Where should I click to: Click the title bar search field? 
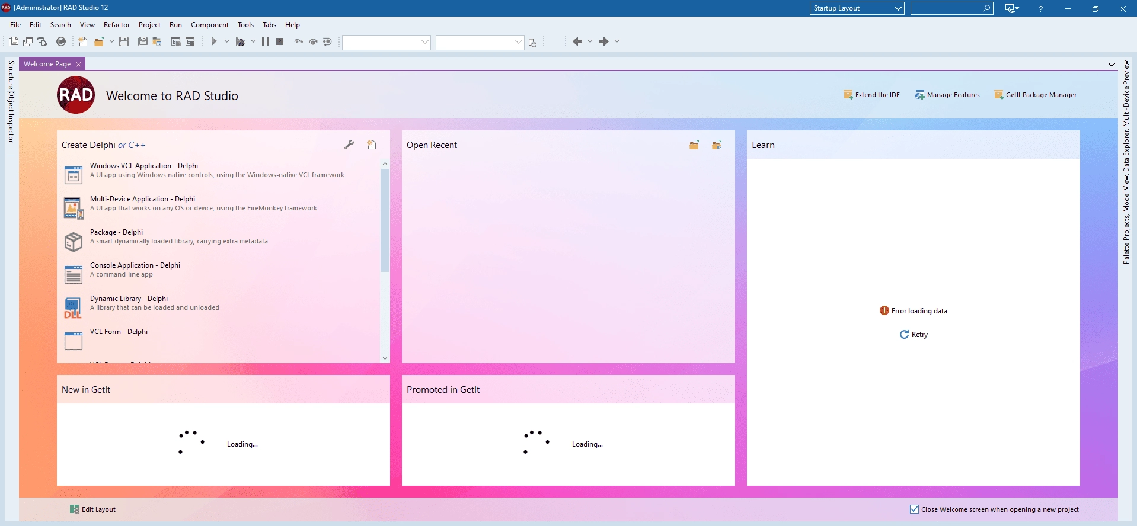pyautogui.click(x=951, y=8)
